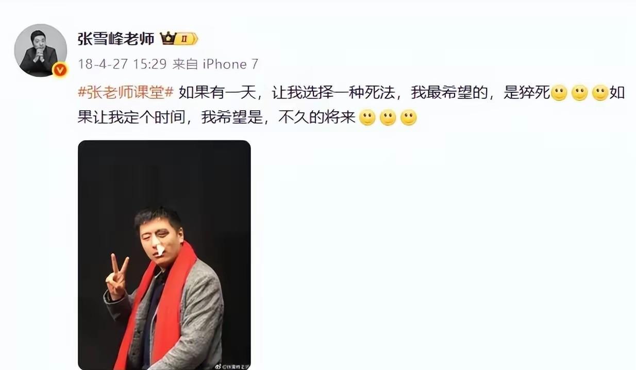The width and height of the screenshot is (636, 370).
Task: Click last smiley emoji ending the post
Action: 408,118
